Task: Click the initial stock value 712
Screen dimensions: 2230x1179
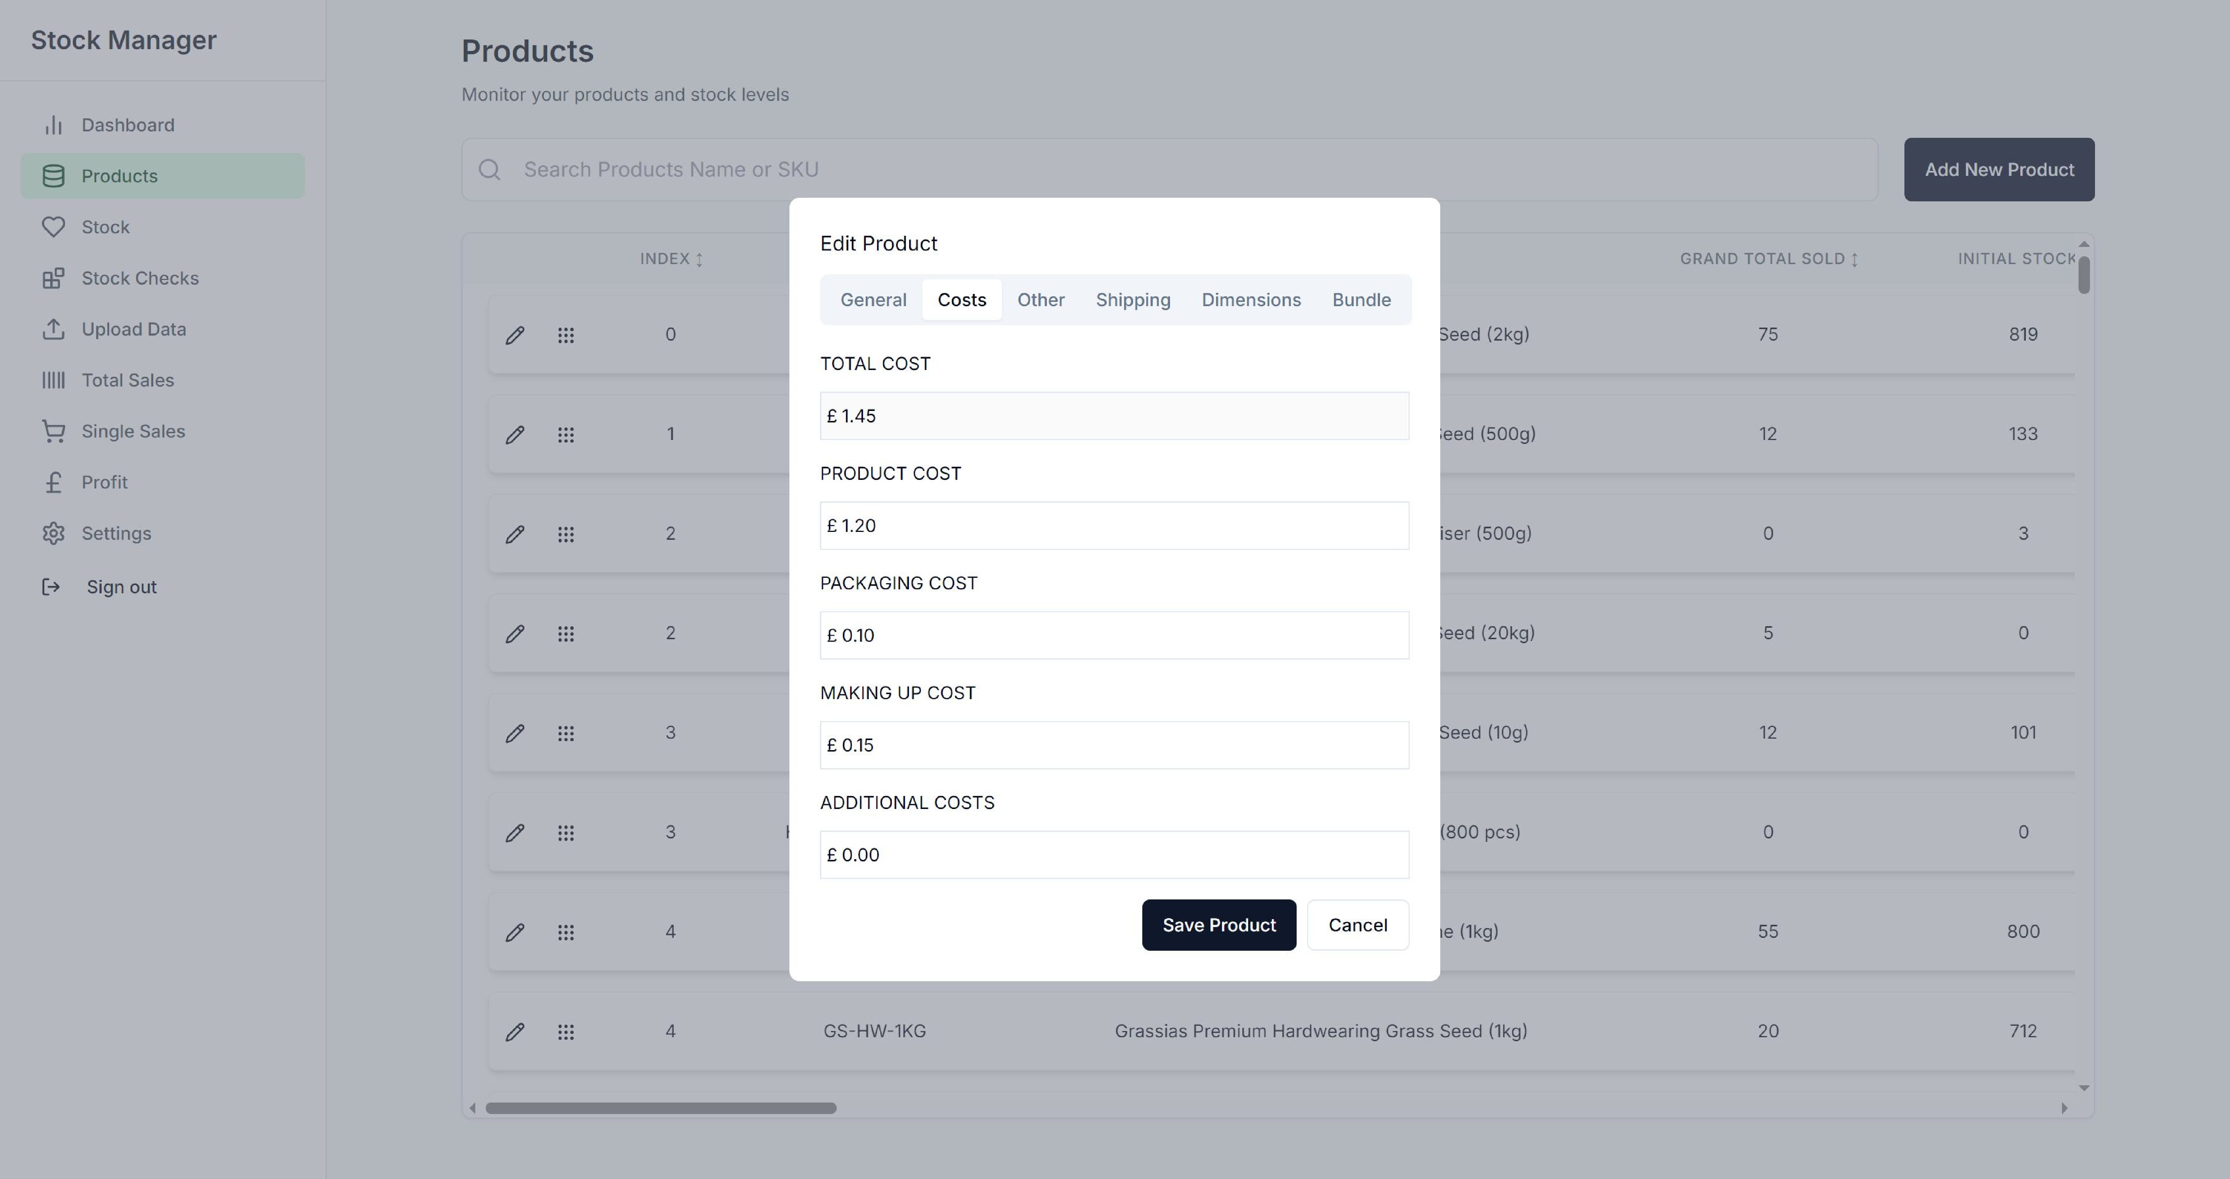Action: click(x=2023, y=1031)
